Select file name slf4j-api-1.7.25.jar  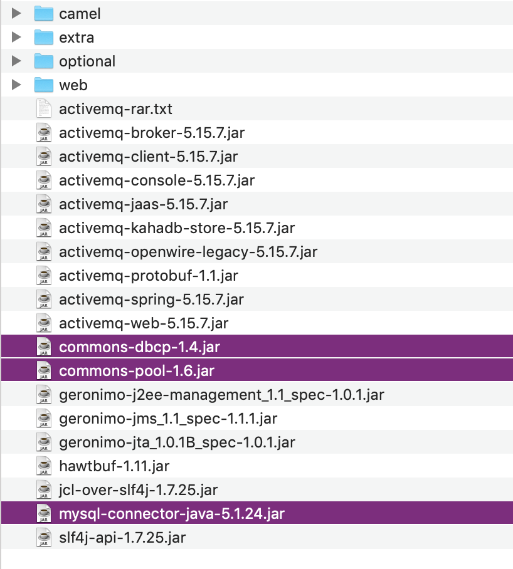pyautogui.click(x=122, y=538)
